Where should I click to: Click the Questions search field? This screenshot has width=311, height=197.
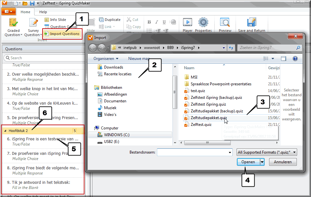[x=44, y=58]
